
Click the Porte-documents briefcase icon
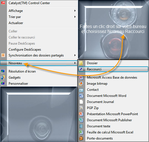[81, 138]
